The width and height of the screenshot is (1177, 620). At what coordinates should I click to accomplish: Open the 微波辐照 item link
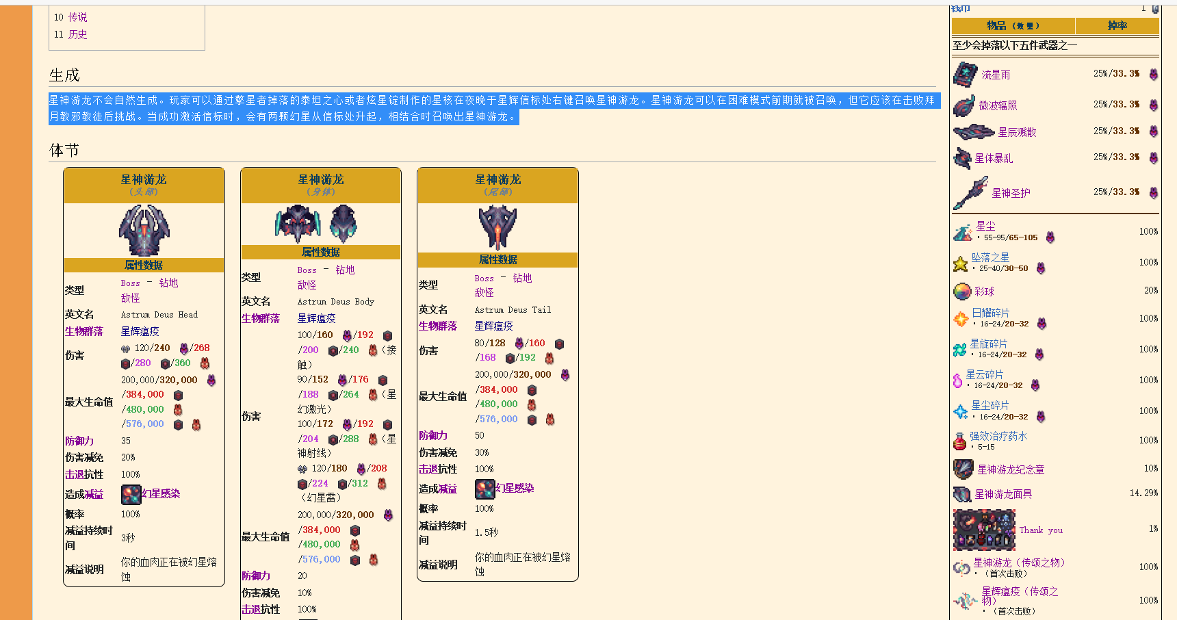998,105
